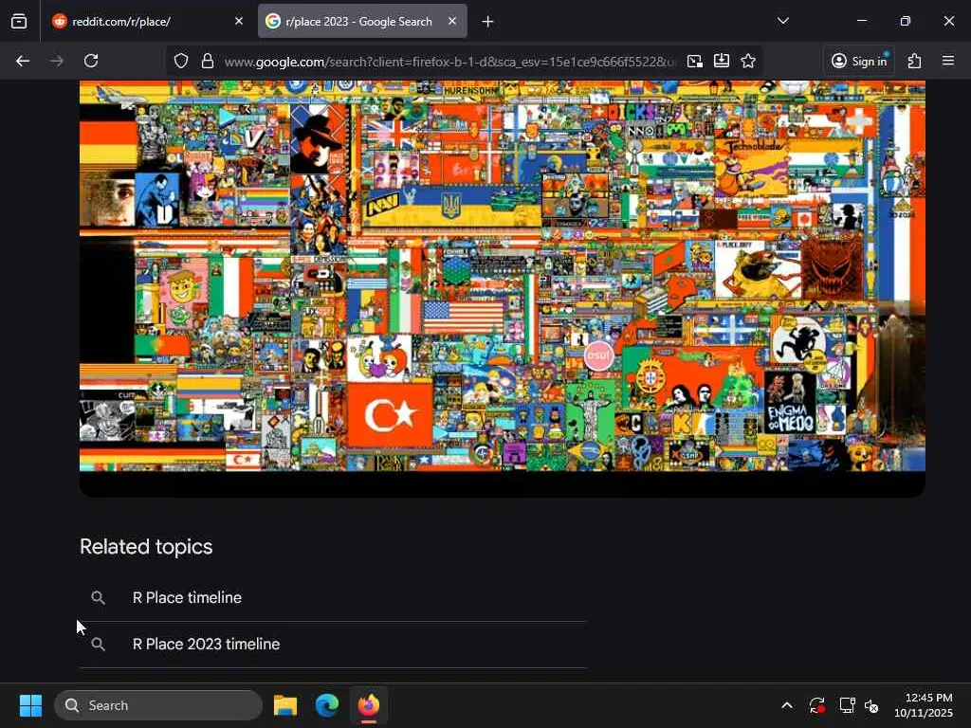
Task: Open File Explorer from the taskbar
Action: tap(285, 705)
